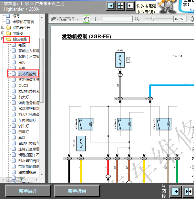Click the mechanic cartoon image in banner
The image size is (194, 199).
[167, 6]
